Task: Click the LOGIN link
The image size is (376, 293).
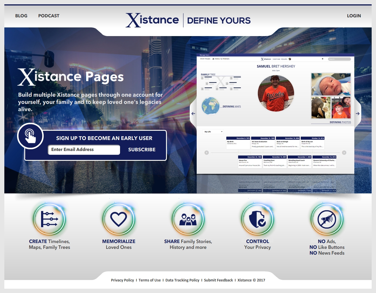Action: pos(354,16)
